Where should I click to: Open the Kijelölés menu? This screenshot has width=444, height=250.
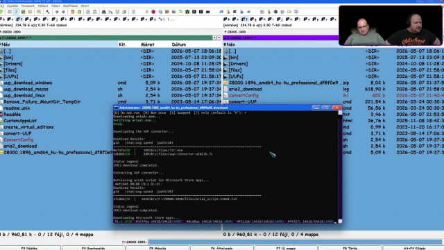[12, 6]
